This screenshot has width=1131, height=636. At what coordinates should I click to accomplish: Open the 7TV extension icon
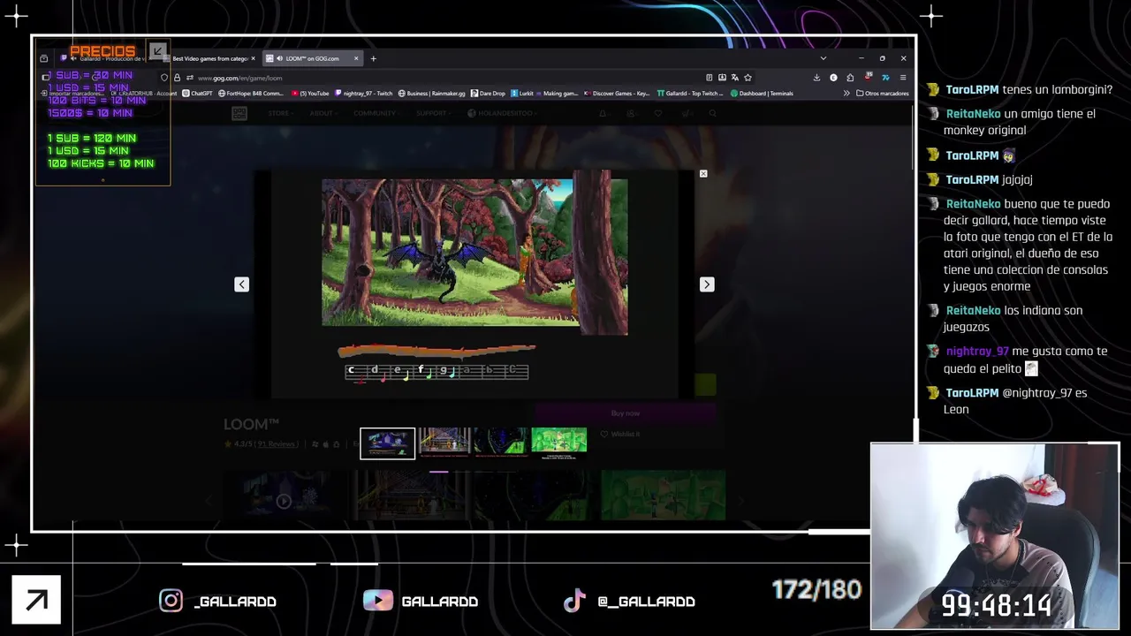coord(885,78)
